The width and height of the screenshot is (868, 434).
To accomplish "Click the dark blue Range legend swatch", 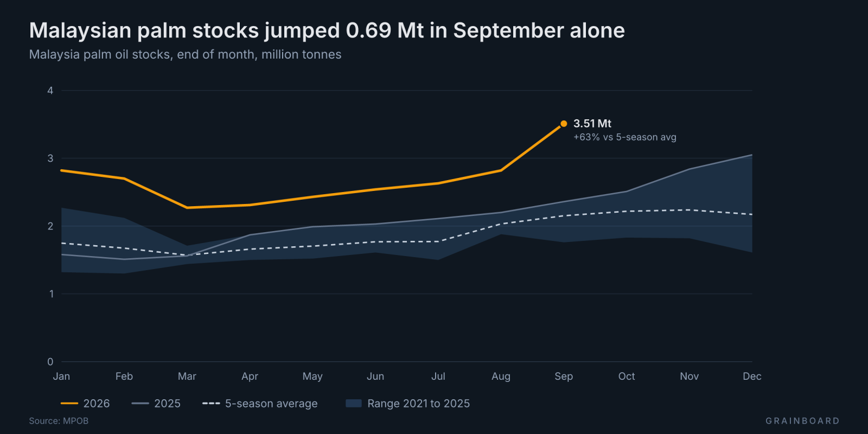I will point(354,404).
